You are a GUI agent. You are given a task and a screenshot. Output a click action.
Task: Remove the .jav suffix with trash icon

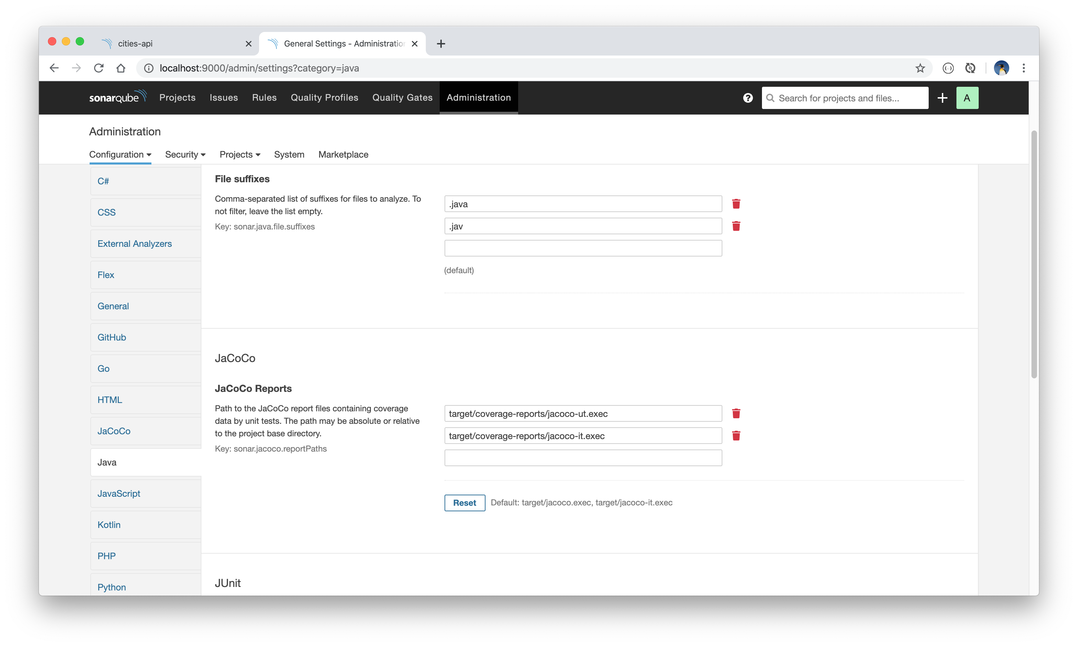point(736,226)
